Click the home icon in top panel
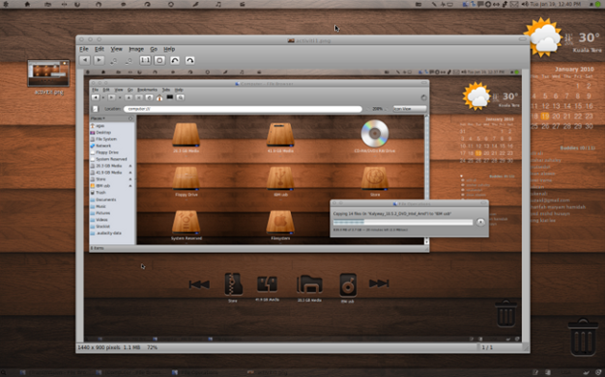The height and width of the screenshot is (377, 605). click(27, 4)
